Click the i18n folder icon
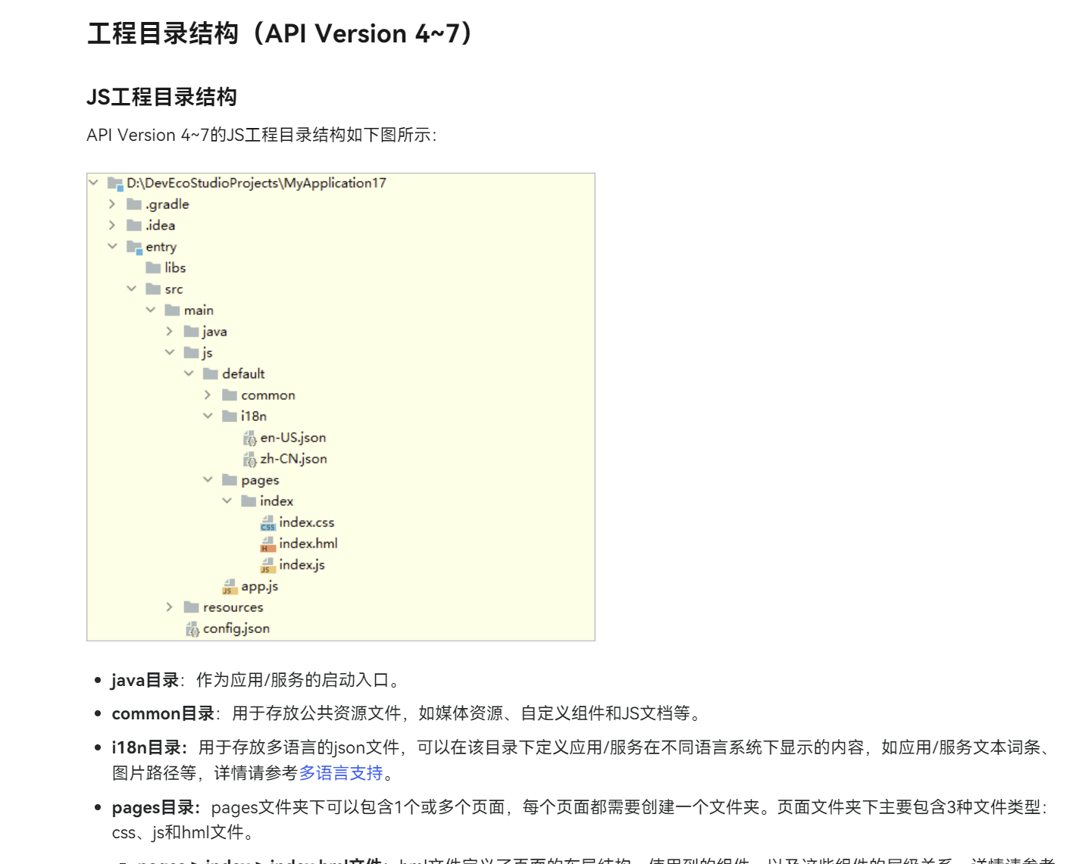Viewport: 1082px width, 864px height. (x=230, y=416)
